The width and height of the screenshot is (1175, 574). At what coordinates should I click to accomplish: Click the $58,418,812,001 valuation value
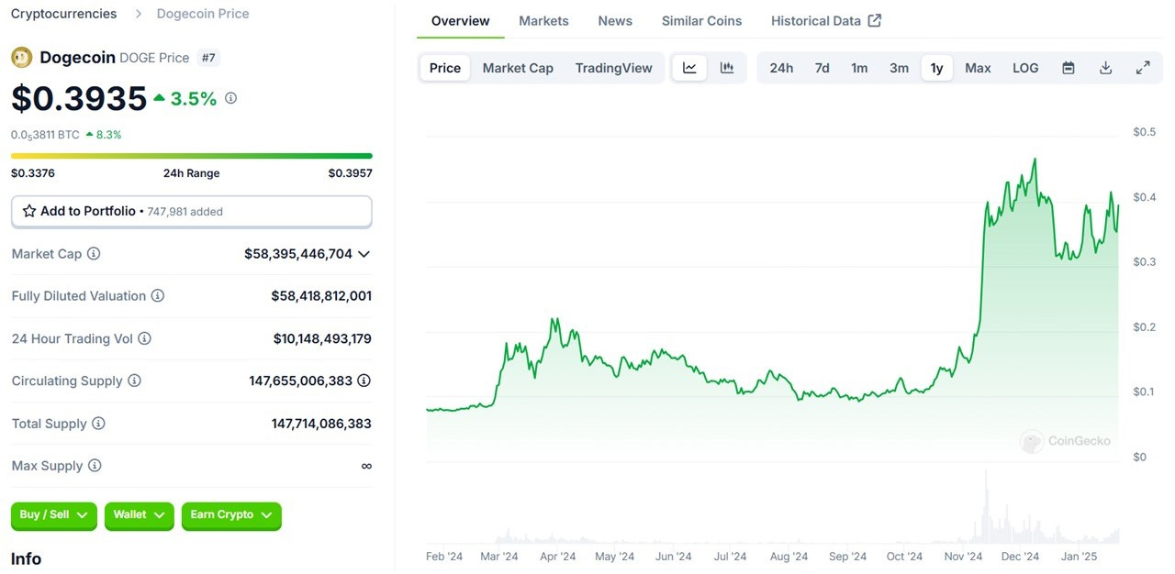coord(321,296)
